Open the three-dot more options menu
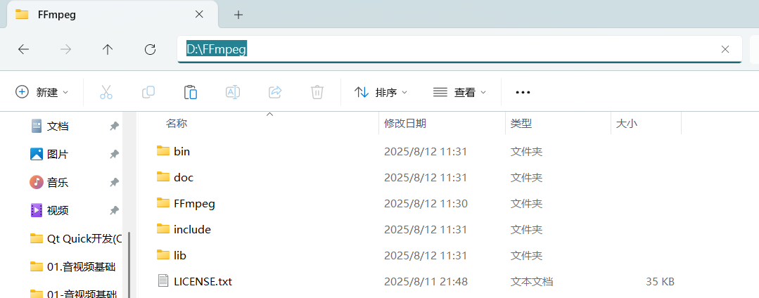Viewport: 759px width, 298px height. pos(523,92)
